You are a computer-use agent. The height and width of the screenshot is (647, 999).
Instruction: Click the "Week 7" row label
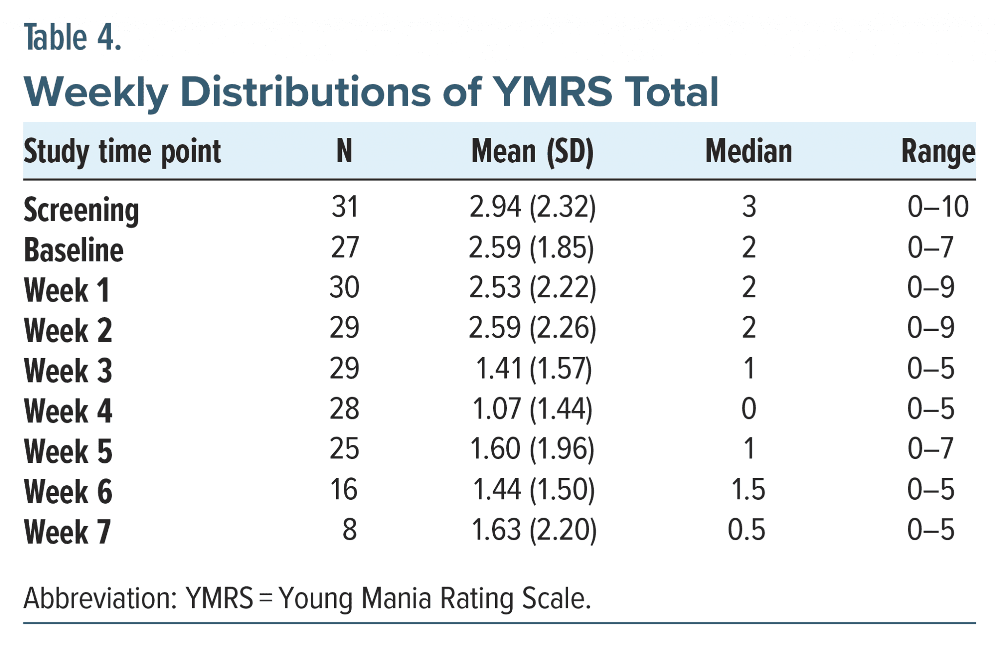point(67,532)
